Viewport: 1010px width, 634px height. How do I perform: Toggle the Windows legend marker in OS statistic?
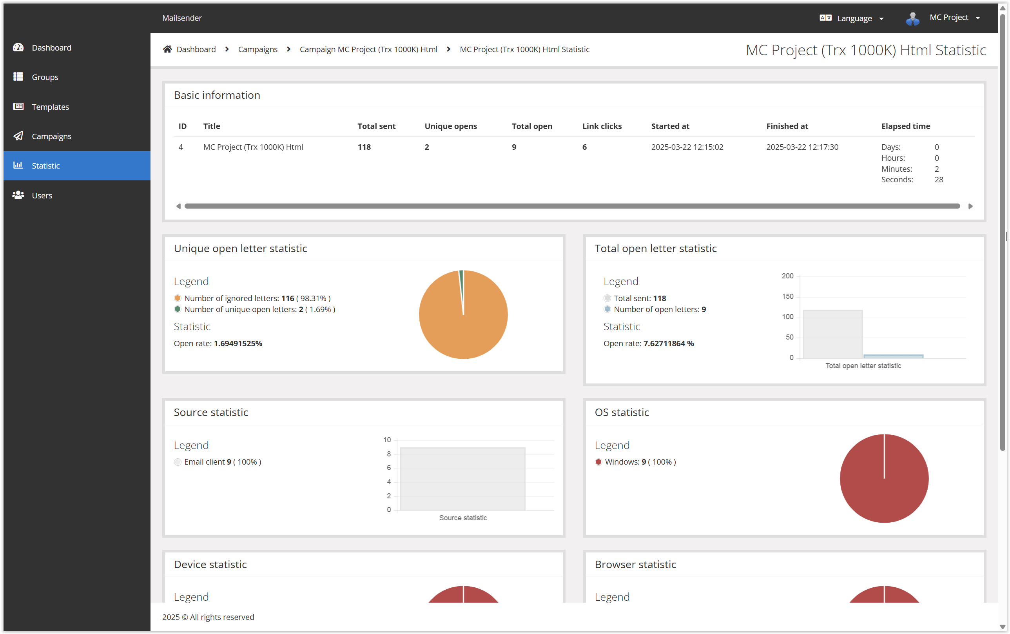click(x=598, y=461)
